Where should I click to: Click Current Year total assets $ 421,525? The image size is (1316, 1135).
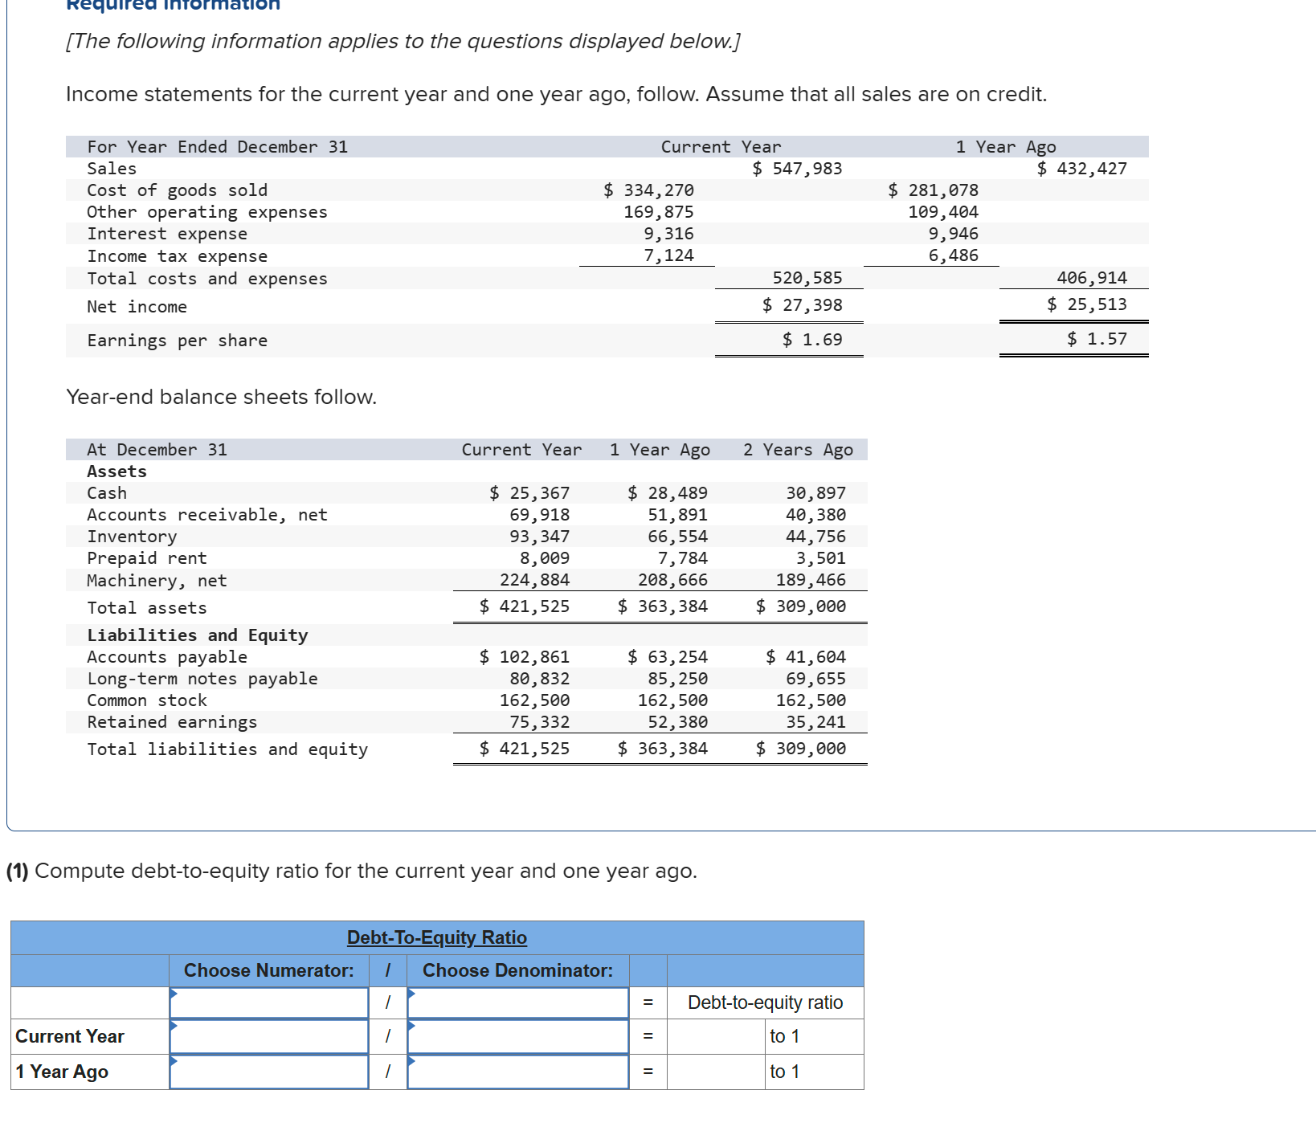coord(524,606)
